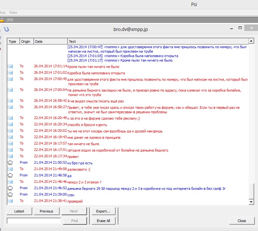
Task: Click the Latest button
Action: pyautogui.click(x=19, y=211)
